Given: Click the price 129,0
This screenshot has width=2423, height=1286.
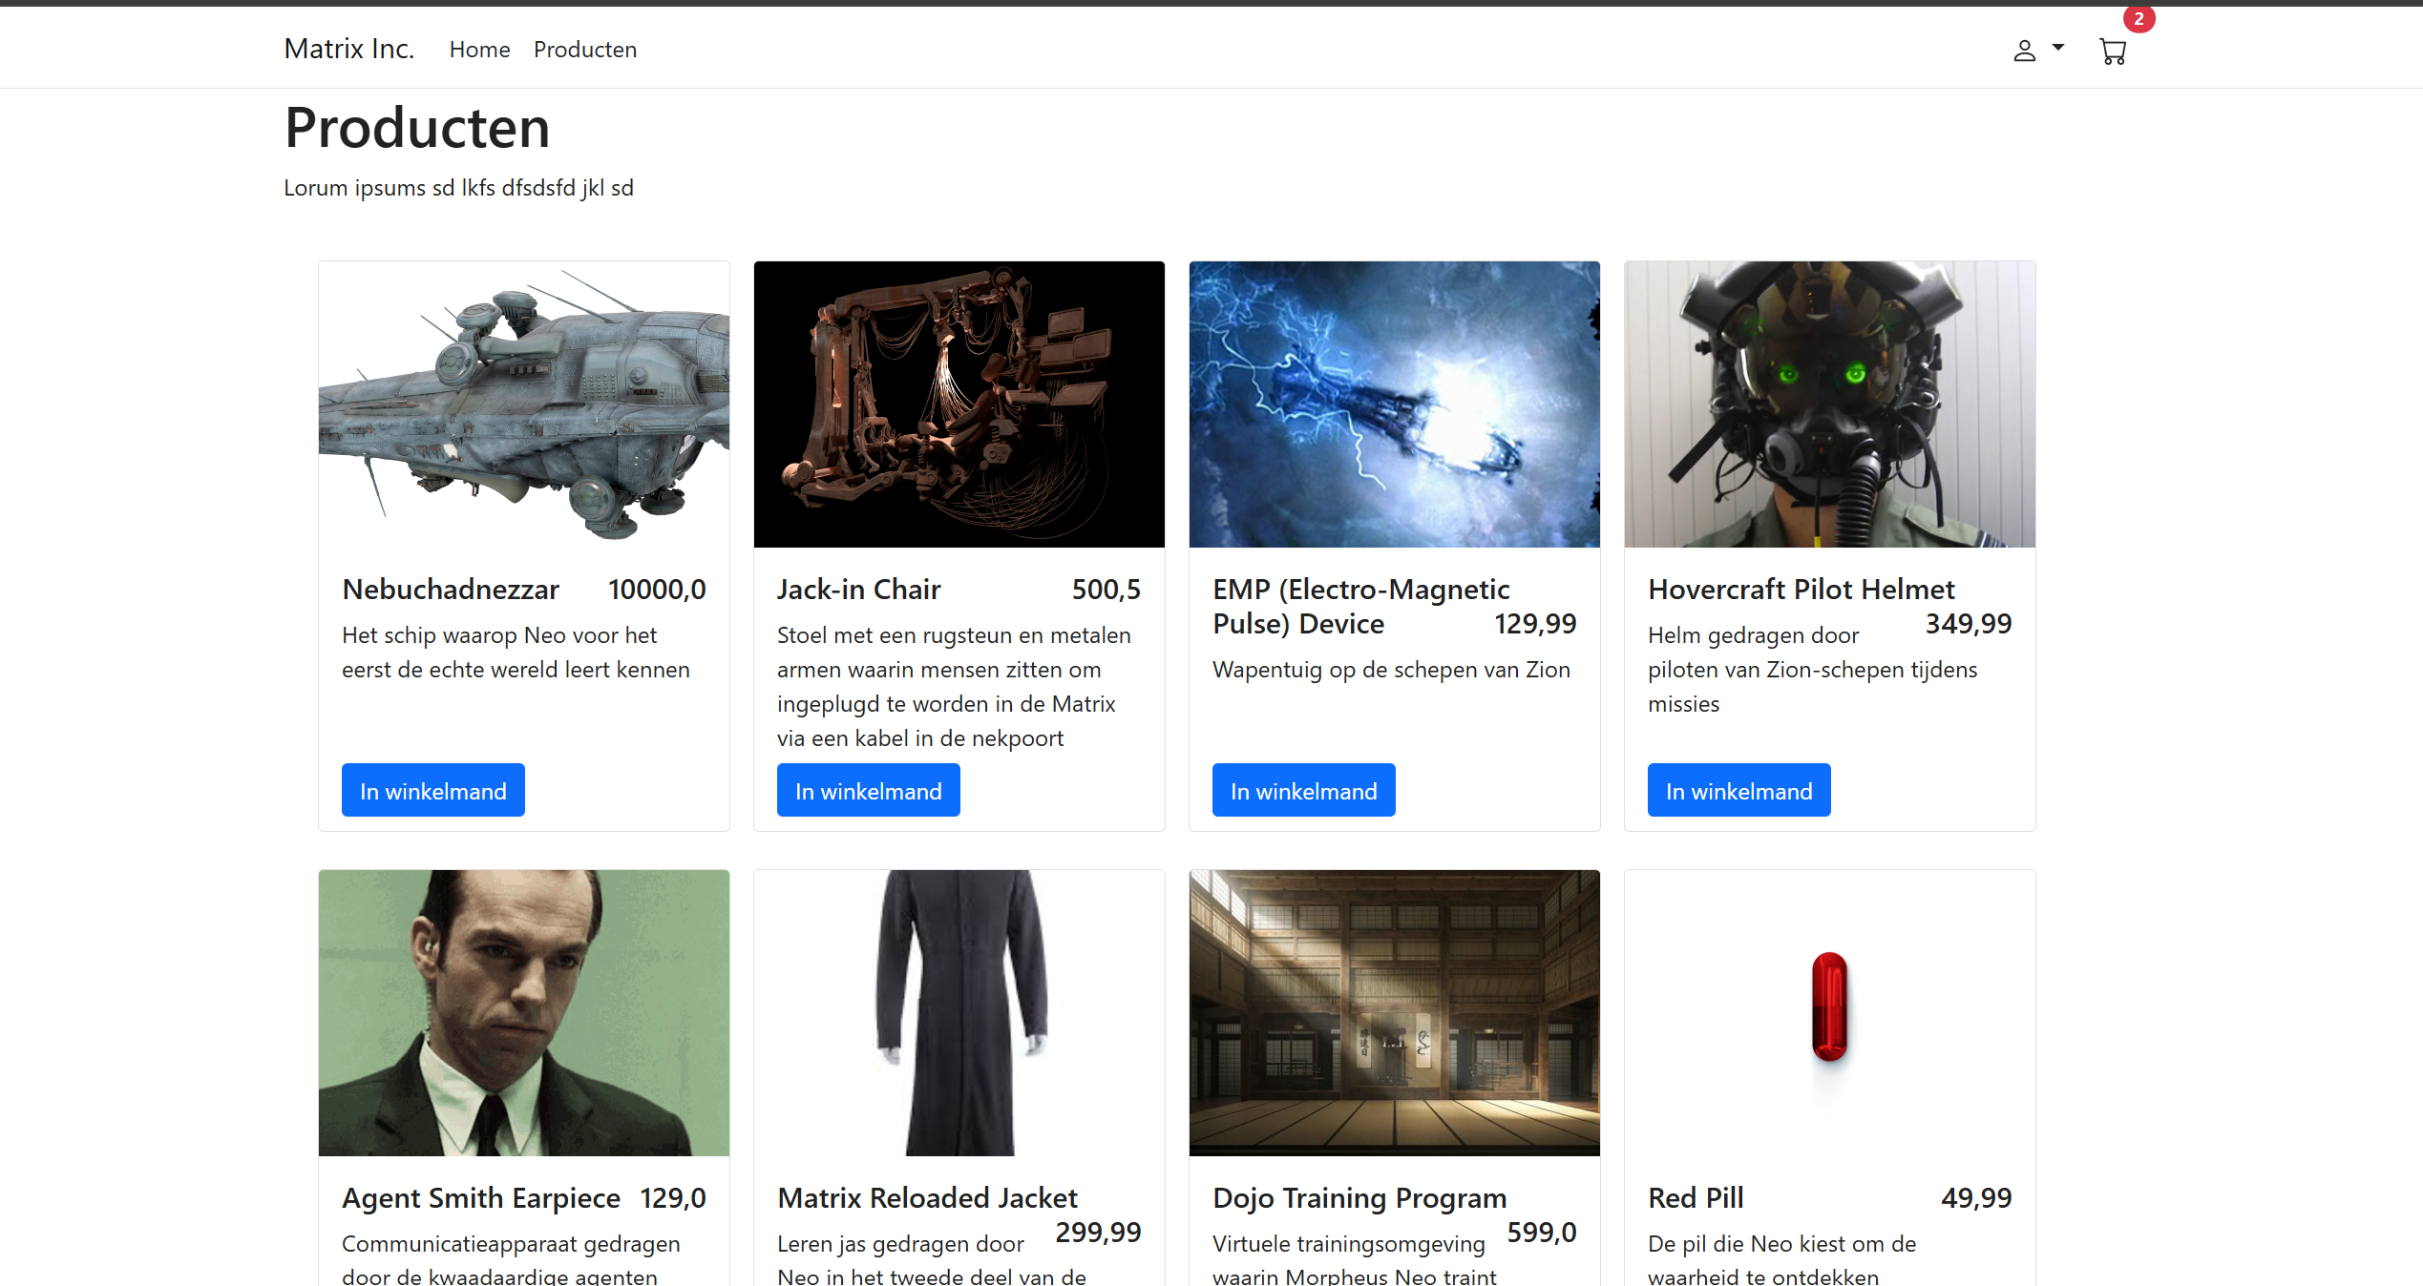Looking at the screenshot, I should point(673,1198).
